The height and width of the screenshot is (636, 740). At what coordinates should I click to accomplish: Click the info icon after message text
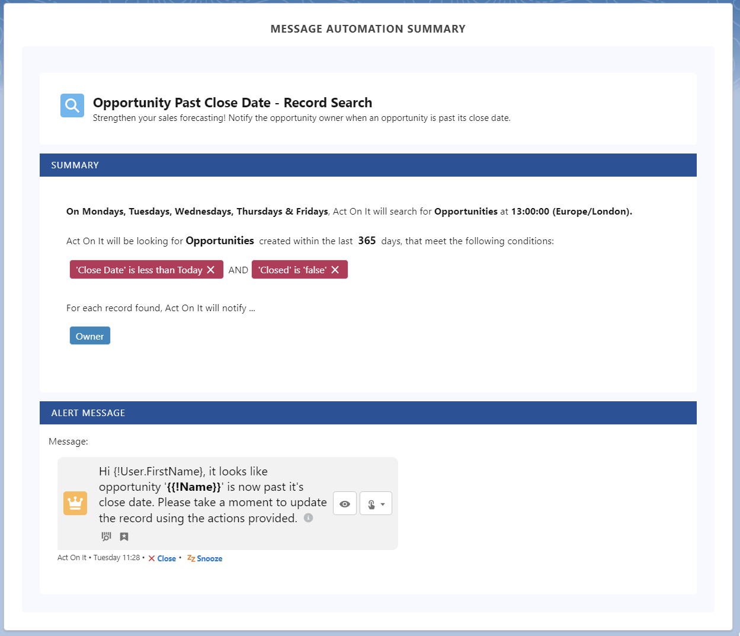coord(308,517)
